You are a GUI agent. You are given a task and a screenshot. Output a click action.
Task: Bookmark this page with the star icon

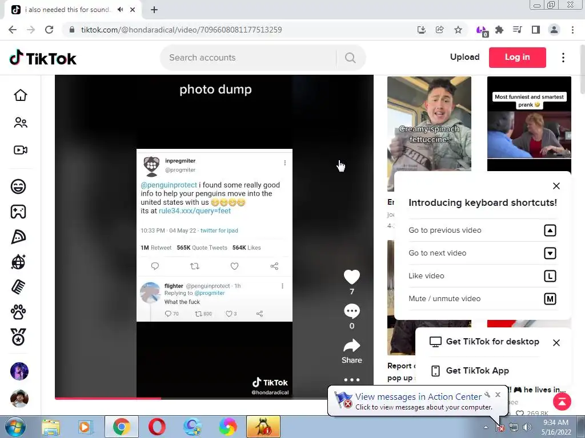click(458, 30)
